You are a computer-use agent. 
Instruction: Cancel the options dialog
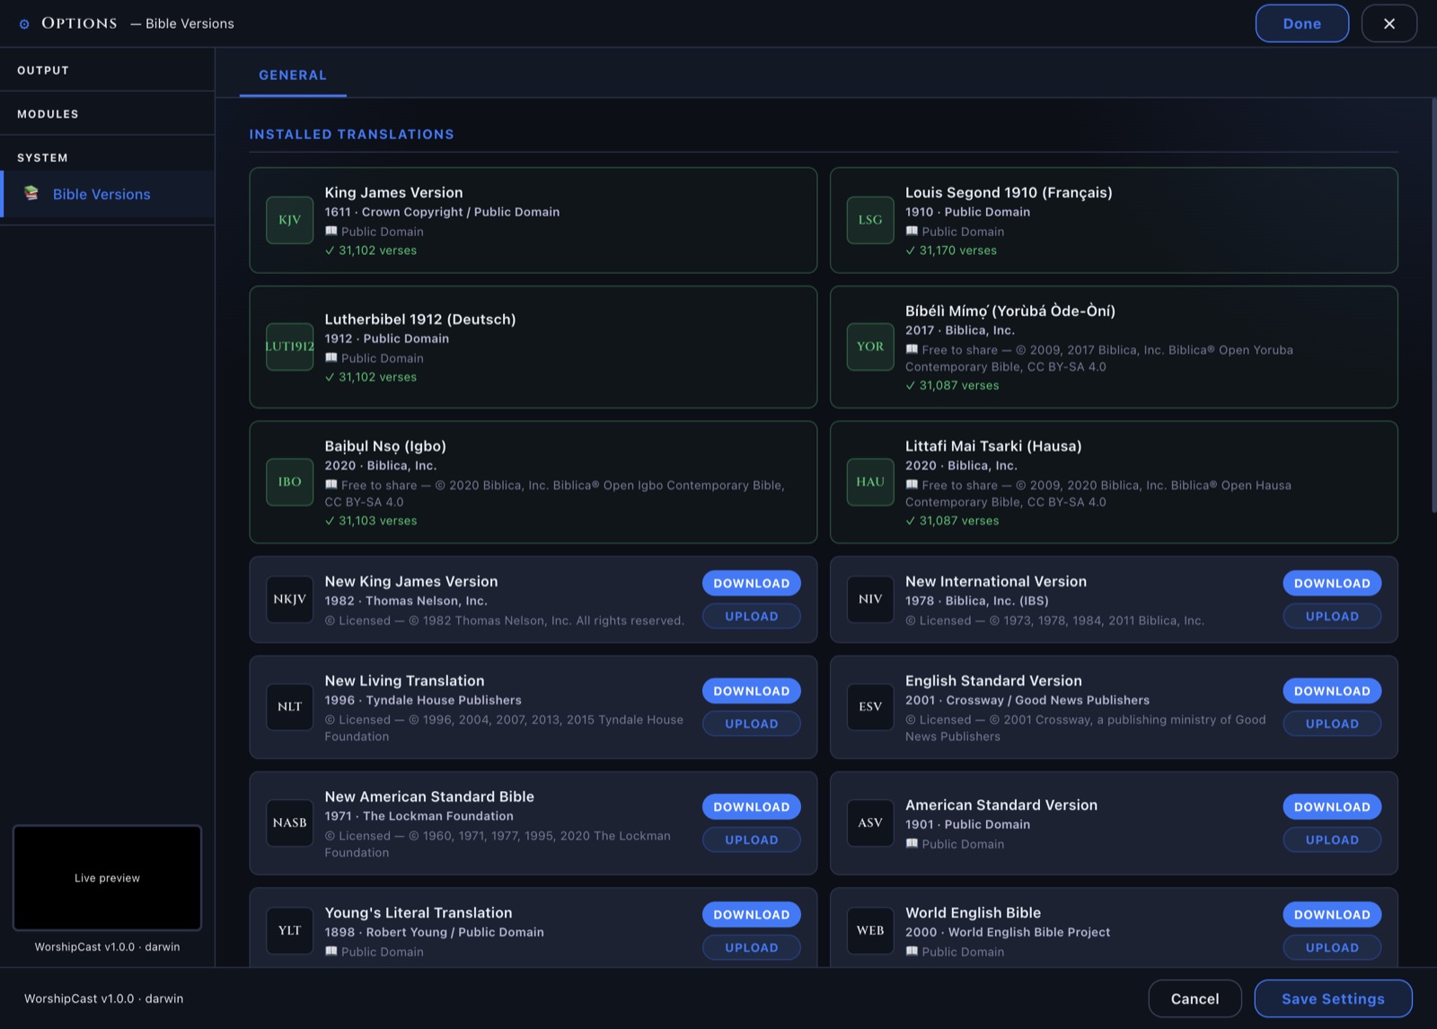click(1195, 998)
